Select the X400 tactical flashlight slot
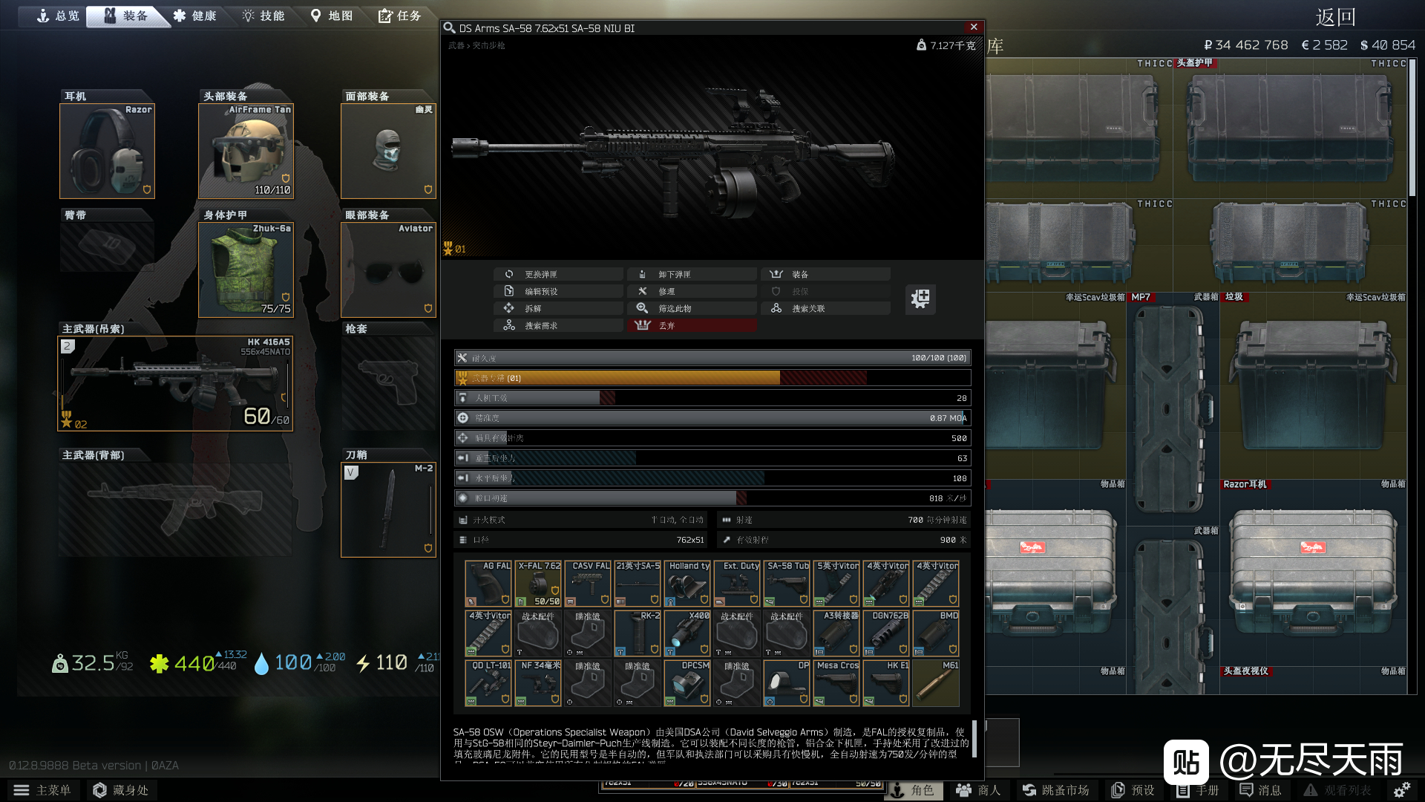Viewport: 1425px width, 802px height. (687, 633)
